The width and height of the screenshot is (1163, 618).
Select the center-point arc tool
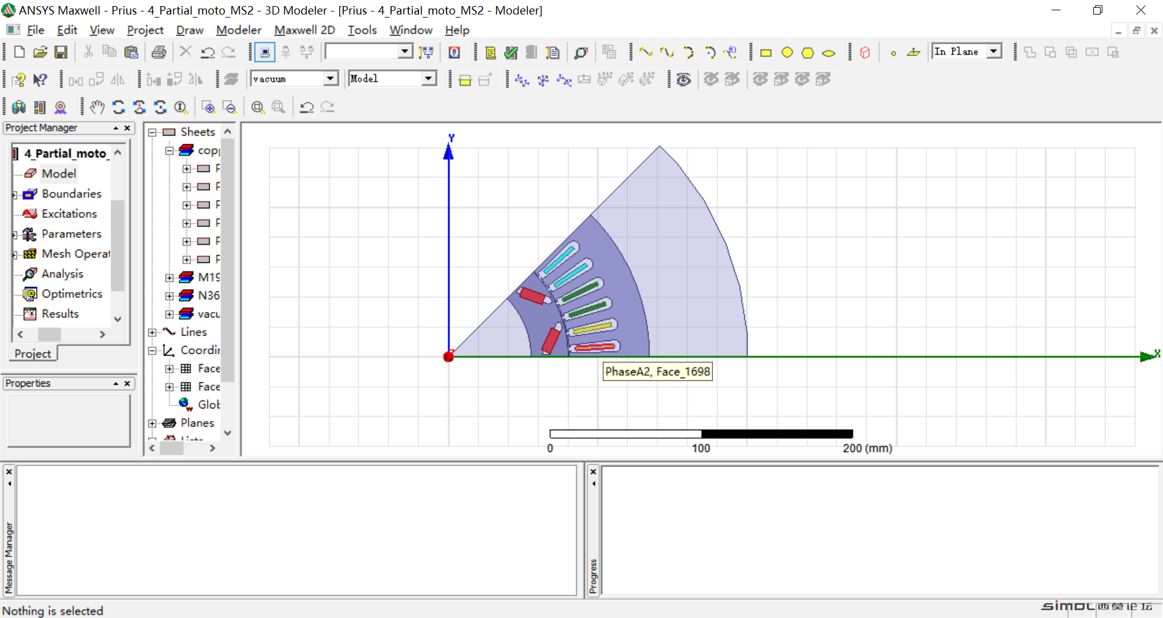coord(710,53)
